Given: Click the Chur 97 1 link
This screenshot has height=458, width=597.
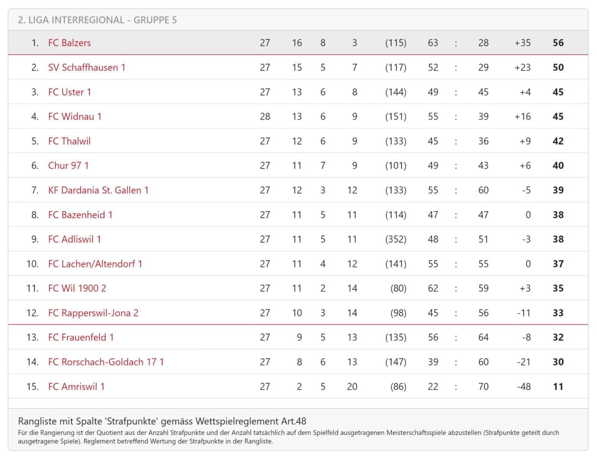Looking at the screenshot, I should click(68, 166).
